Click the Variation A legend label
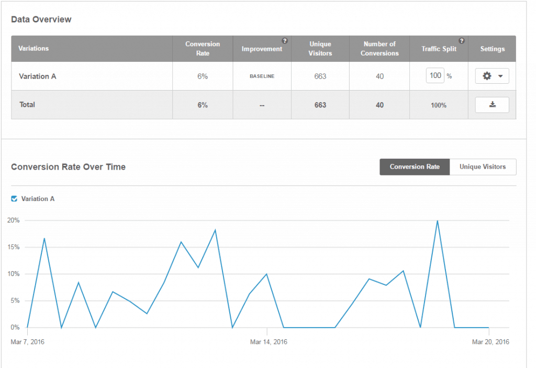The width and height of the screenshot is (536, 368). [x=38, y=199]
